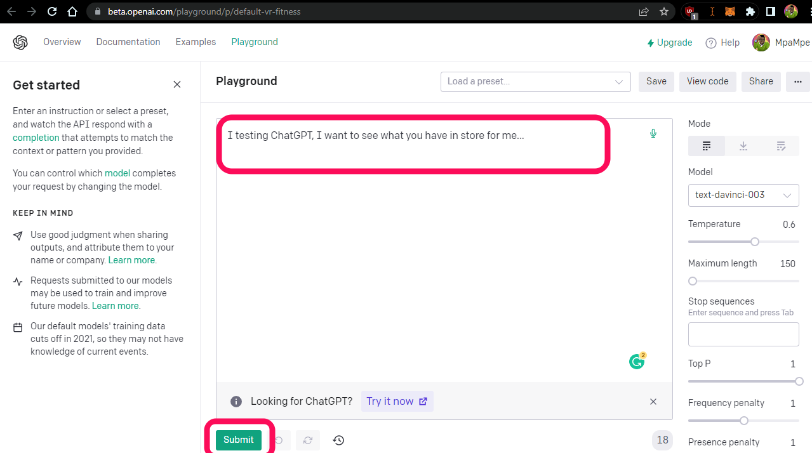Screen dimensions: 812x453
Task: Open Learn more link about sharing outputs
Action: 131,260
